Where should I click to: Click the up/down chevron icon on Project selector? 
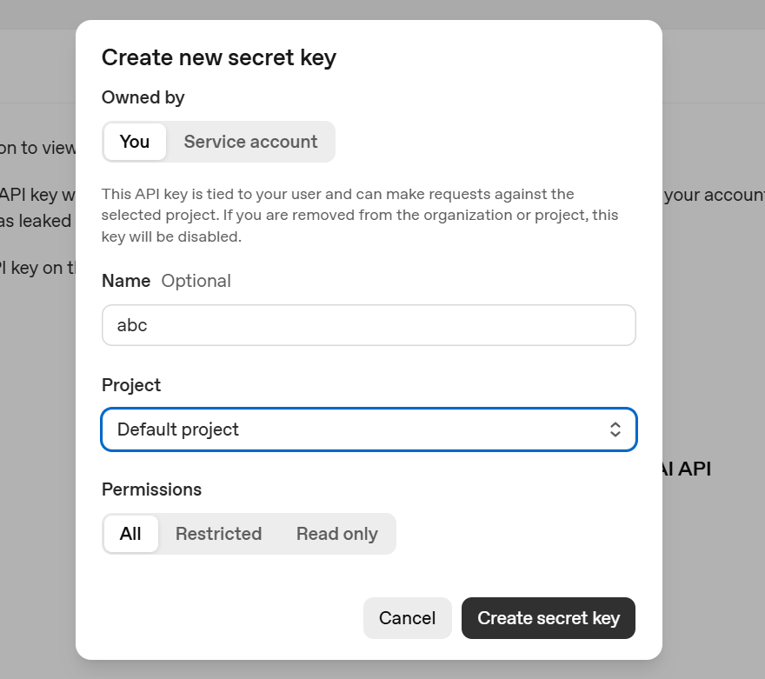[x=615, y=429]
